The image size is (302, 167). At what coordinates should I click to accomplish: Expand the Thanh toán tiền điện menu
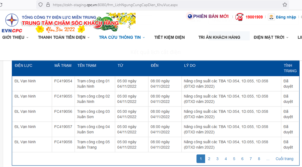click(x=64, y=37)
